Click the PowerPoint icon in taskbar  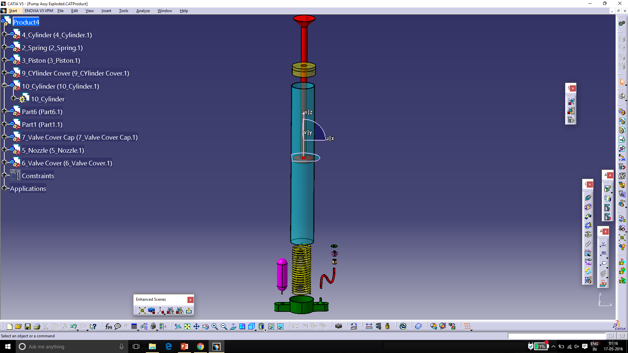tap(184, 346)
